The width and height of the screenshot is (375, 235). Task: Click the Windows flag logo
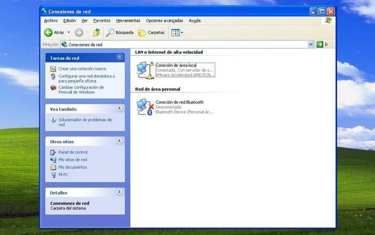pos(329,21)
